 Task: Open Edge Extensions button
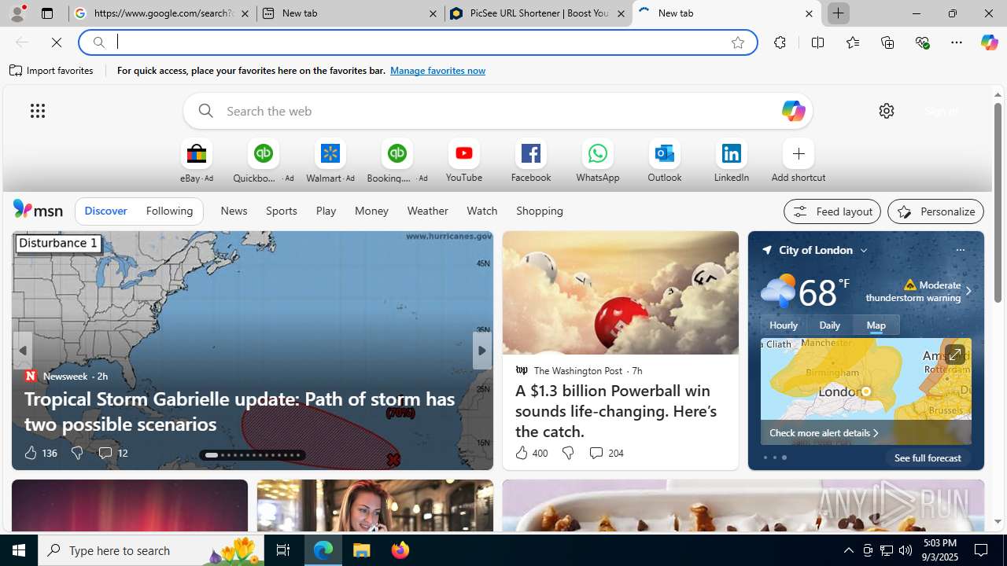pyautogui.click(x=780, y=42)
